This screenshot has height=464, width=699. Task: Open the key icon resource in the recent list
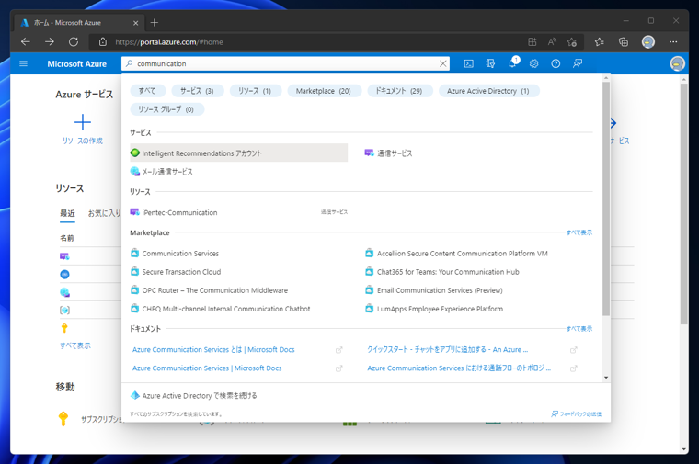pyautogui.click(x=64, y=328)
